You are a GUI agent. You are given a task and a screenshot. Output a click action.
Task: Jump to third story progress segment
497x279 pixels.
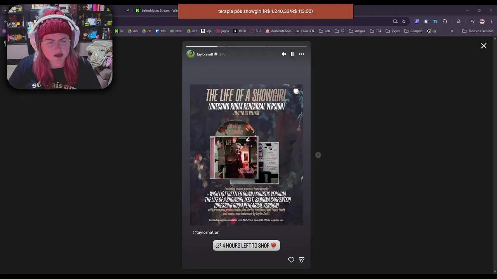click(287, 46)
